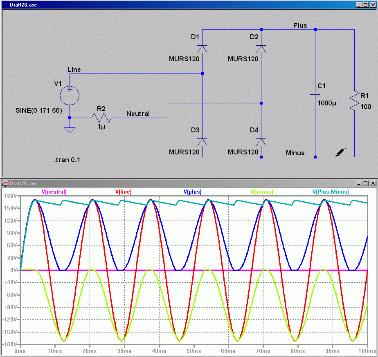The height and width of the screenshot is (357, 378).
Task: Click the 0ms time axis label
Action: tap(20, 351)
